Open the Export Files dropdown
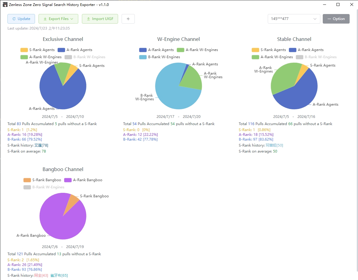The height and width of the screenshot is (280, 358). click(58, 19)
